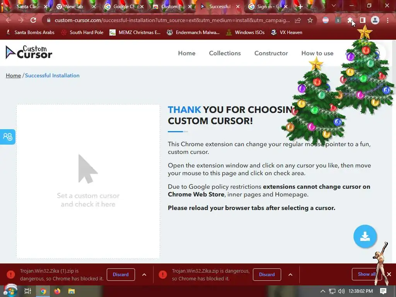Open the Home nav menu item
Screen dimensions: 396x297
187,53
